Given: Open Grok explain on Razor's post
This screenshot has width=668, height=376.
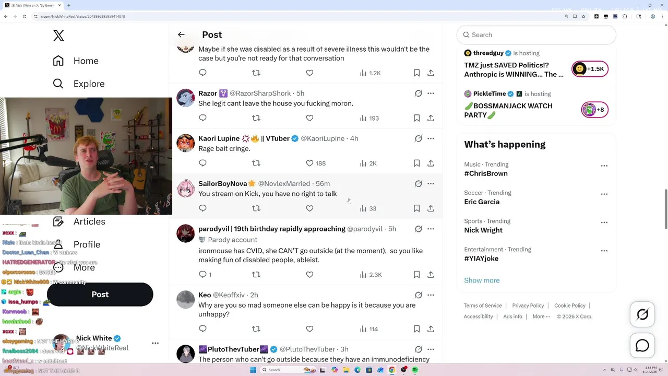Looking at the screenshot, I should coord(418,93).
